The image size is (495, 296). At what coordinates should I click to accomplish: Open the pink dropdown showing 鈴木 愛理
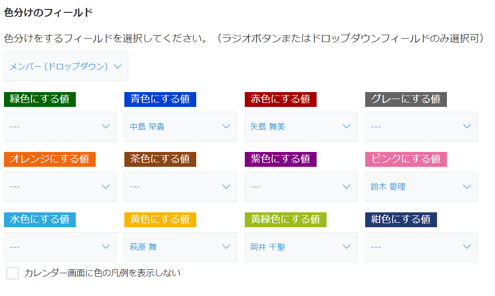(x=421, y=187)
